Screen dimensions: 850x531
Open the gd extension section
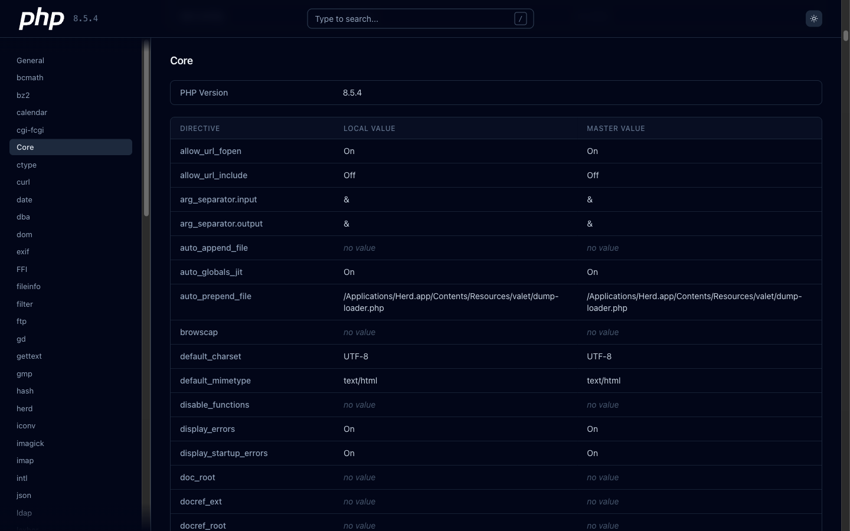click(x=21, y=339)
